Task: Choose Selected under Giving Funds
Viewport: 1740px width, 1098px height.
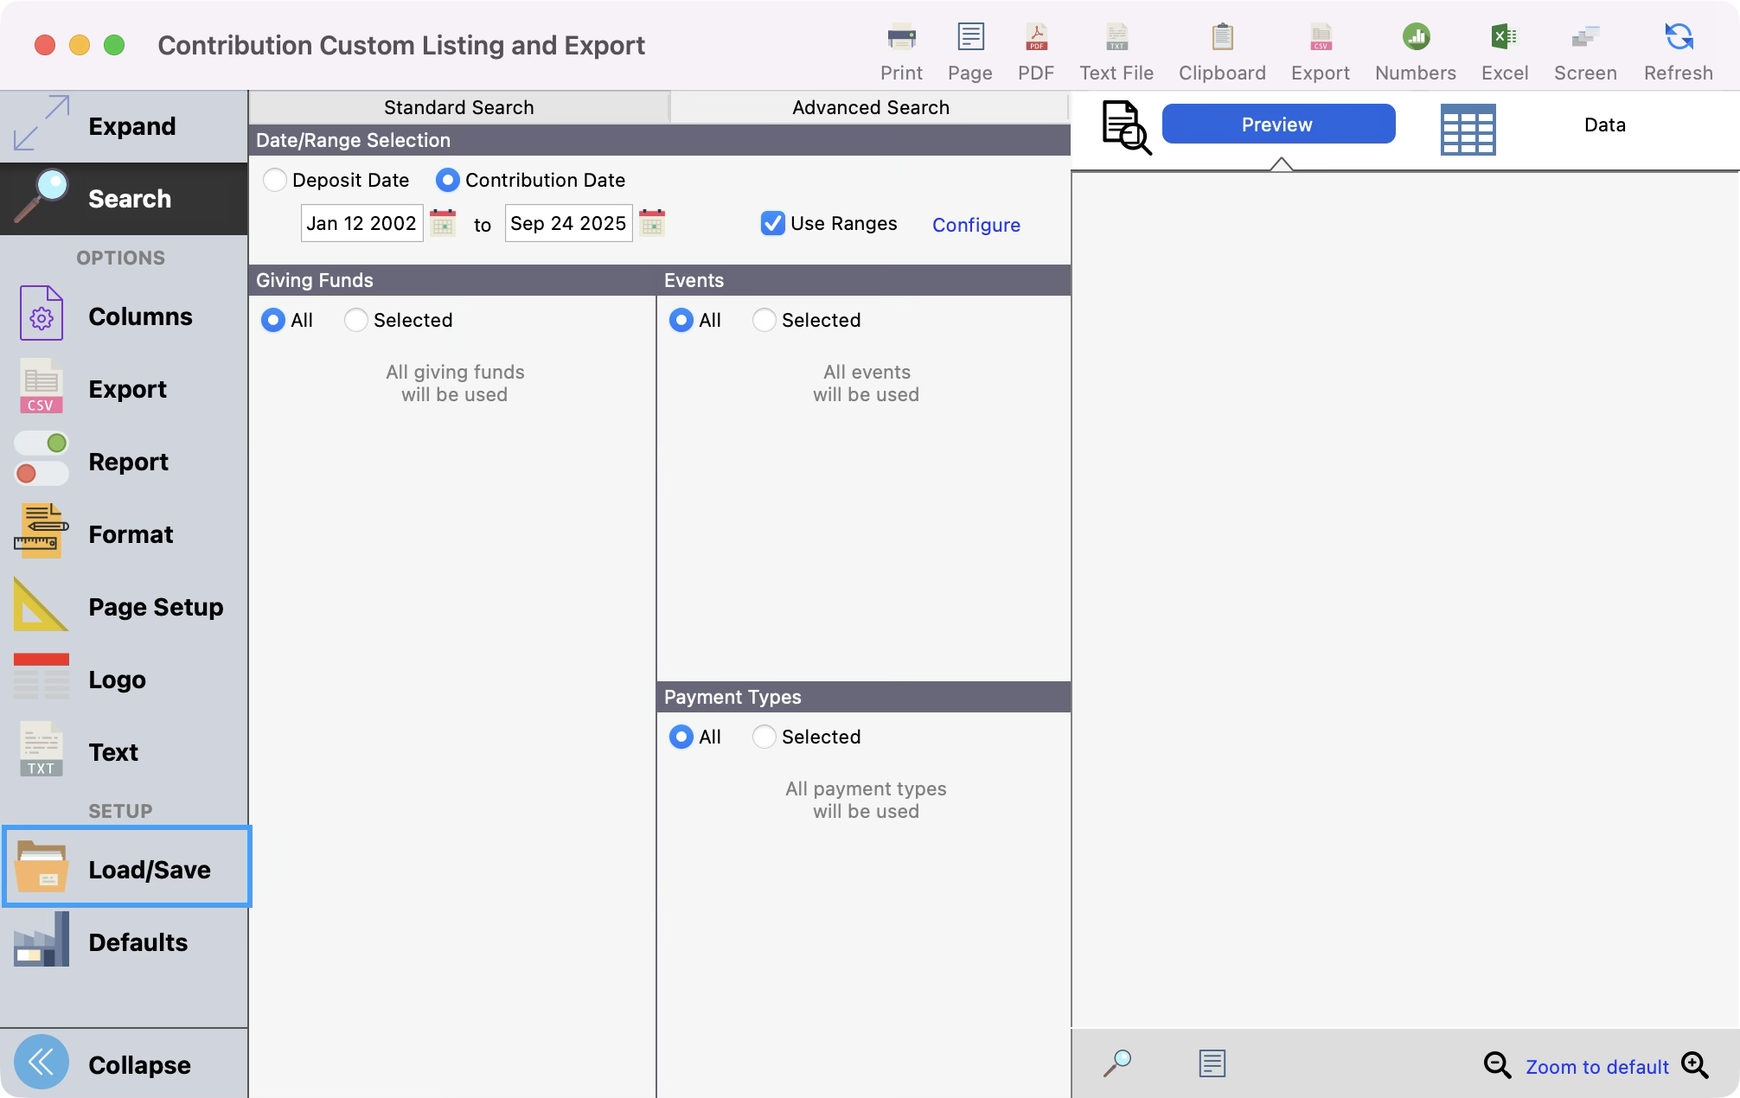Action: pyautogui.click(x=356, y=320)
